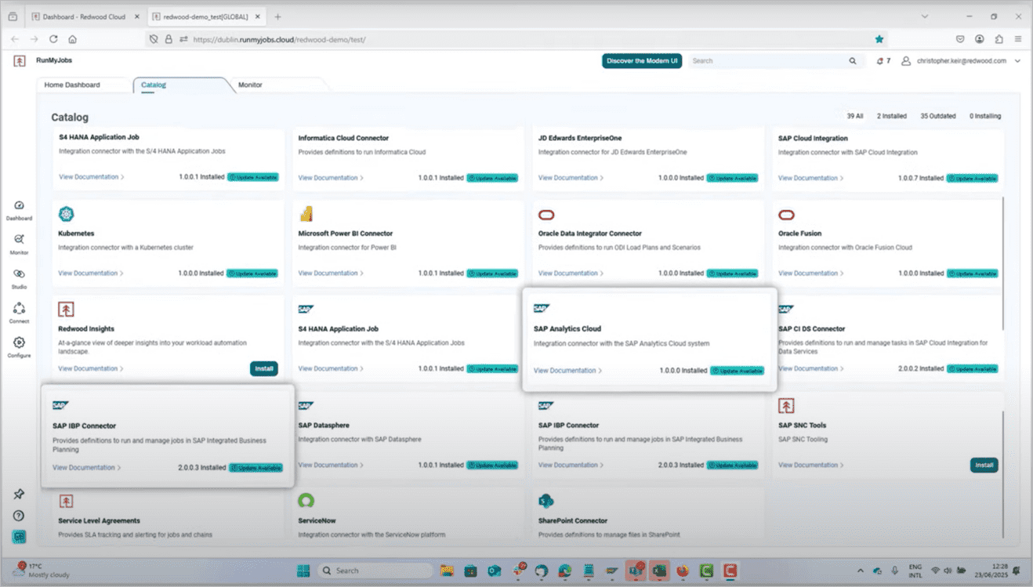Open the Monitor sidebar icon
The width and height of the screenshot is (1033, 587).
click(20, 242)
